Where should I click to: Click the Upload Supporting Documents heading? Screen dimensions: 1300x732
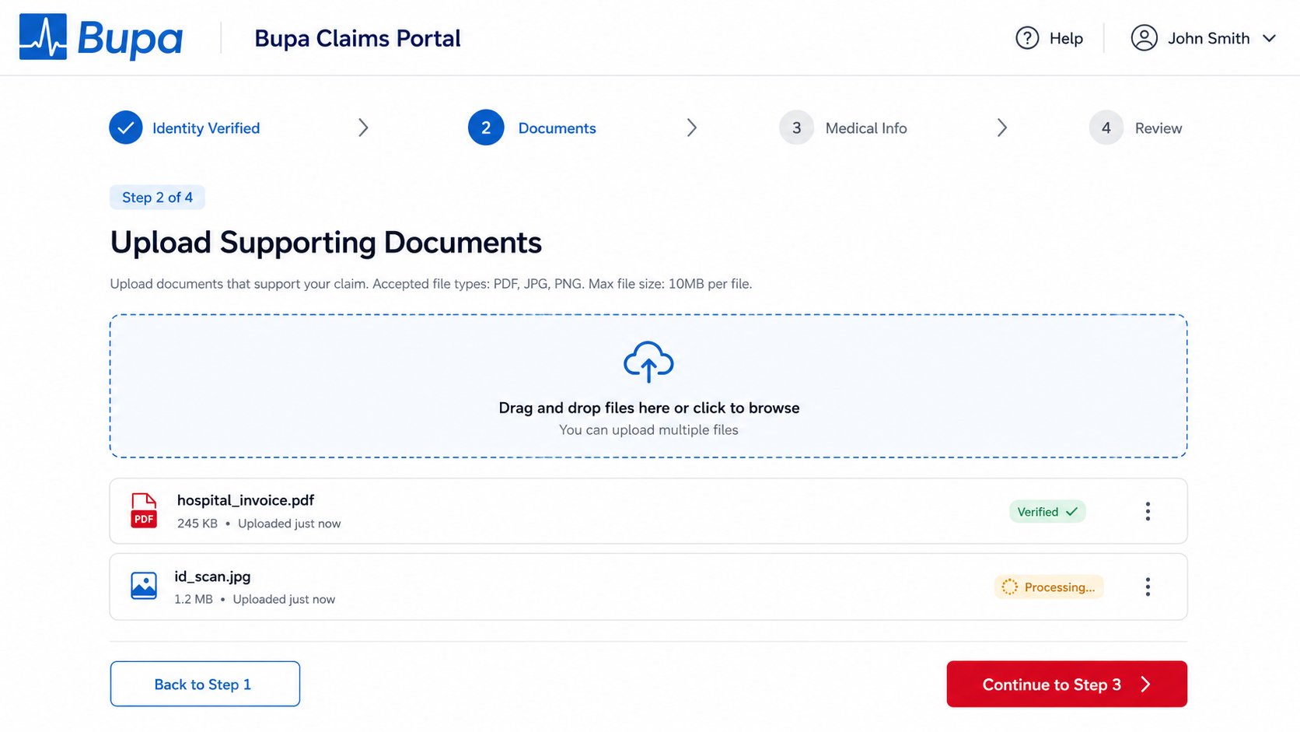coord(326,243)
